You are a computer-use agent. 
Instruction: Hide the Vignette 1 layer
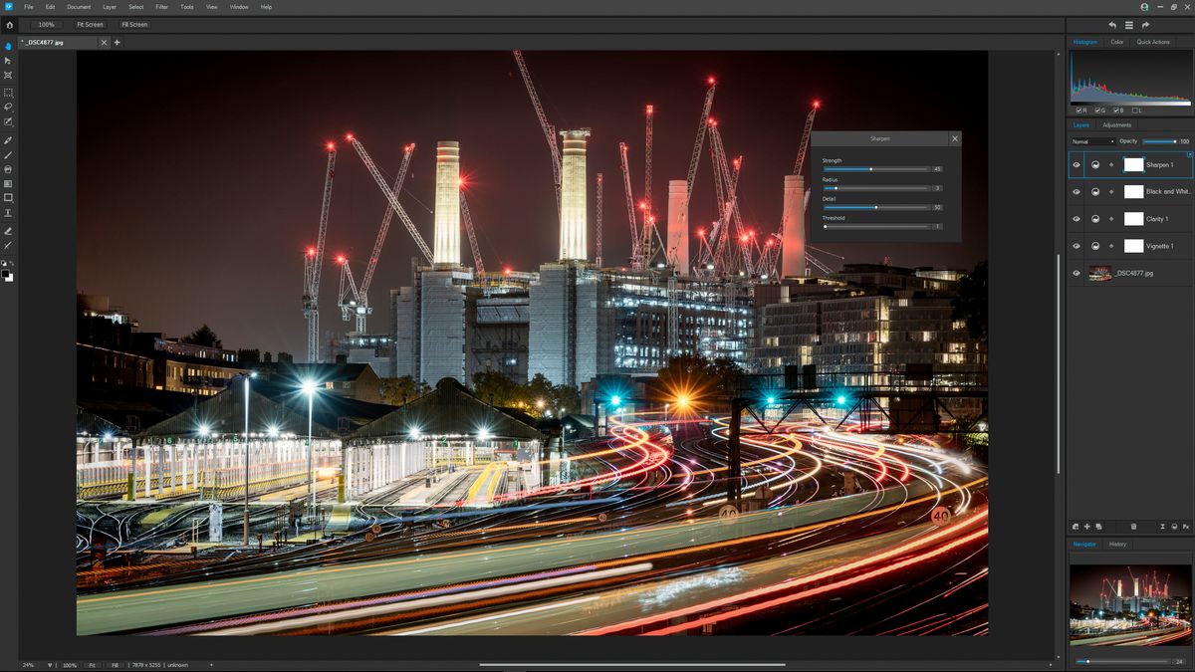(x=1076, y=246)
